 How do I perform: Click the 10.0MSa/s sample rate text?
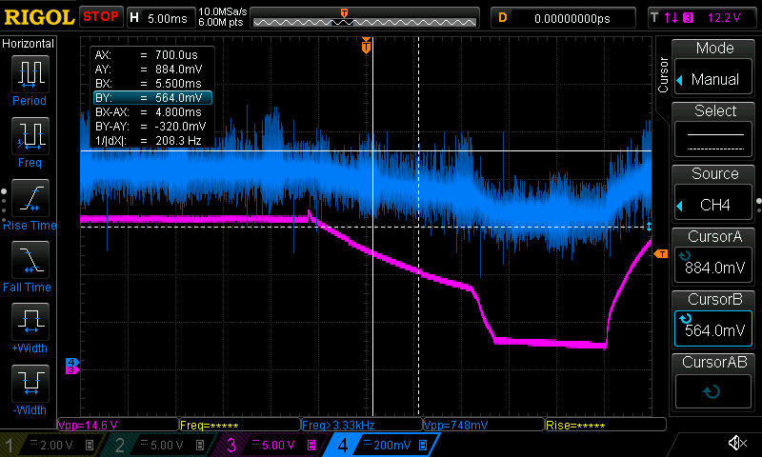pos(223,11)
